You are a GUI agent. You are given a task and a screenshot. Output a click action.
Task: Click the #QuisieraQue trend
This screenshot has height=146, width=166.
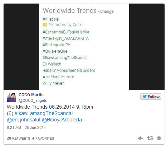[x=55, y=51]
